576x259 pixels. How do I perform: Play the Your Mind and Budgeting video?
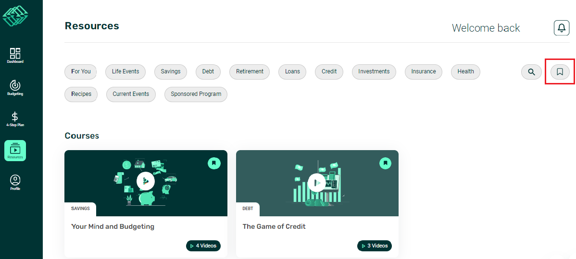[145, 181]
